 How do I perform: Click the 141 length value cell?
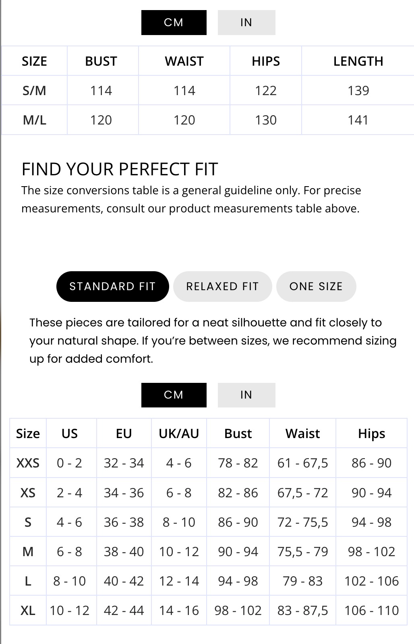[358, 120]
